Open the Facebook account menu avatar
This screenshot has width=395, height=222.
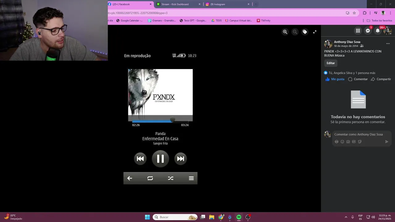388,31
